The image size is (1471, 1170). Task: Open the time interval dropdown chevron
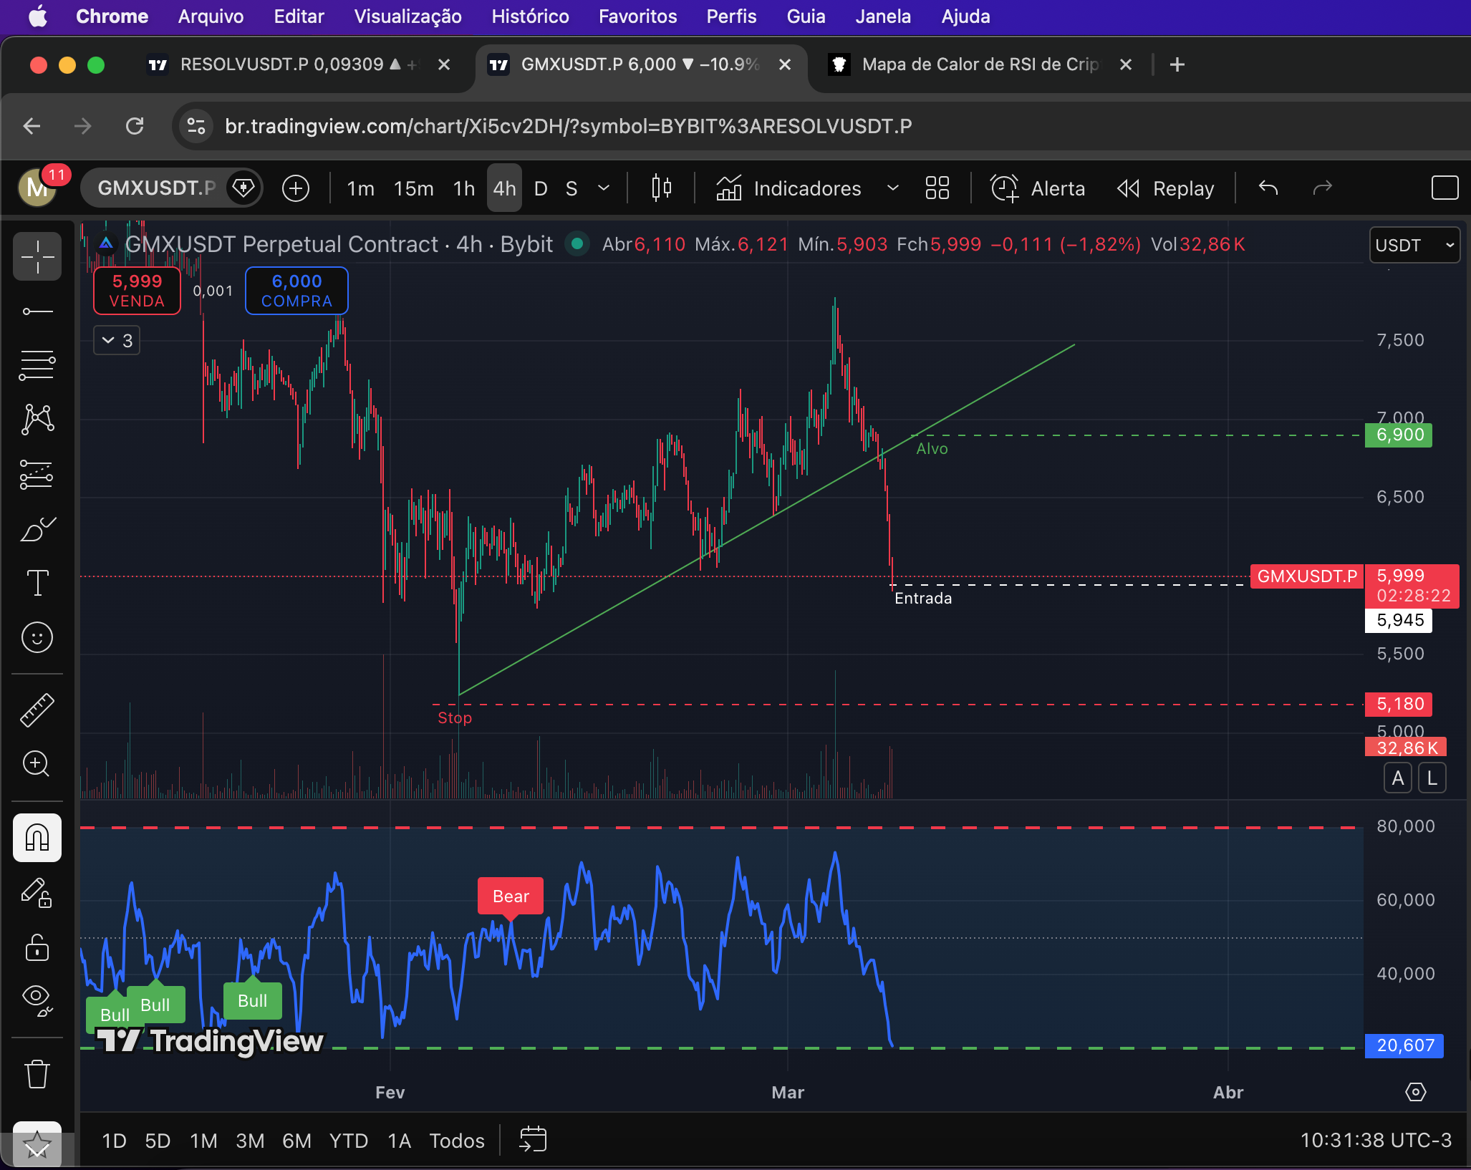click(604, 188)
